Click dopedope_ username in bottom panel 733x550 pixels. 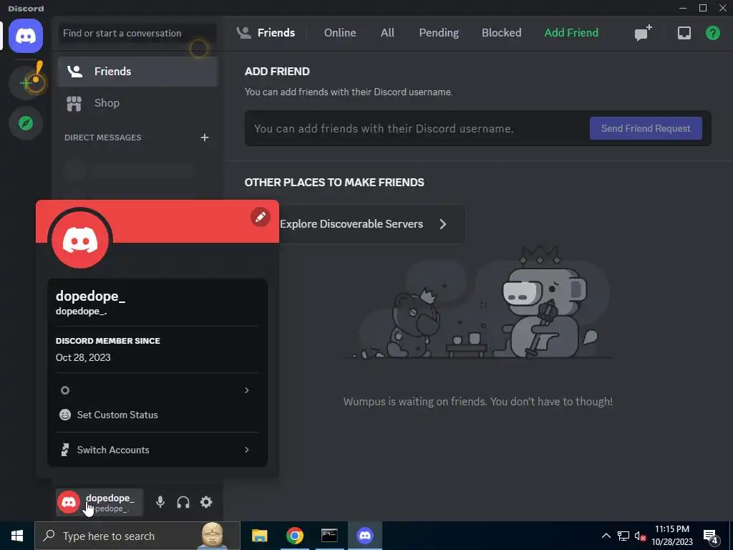[x=110, y=498]
